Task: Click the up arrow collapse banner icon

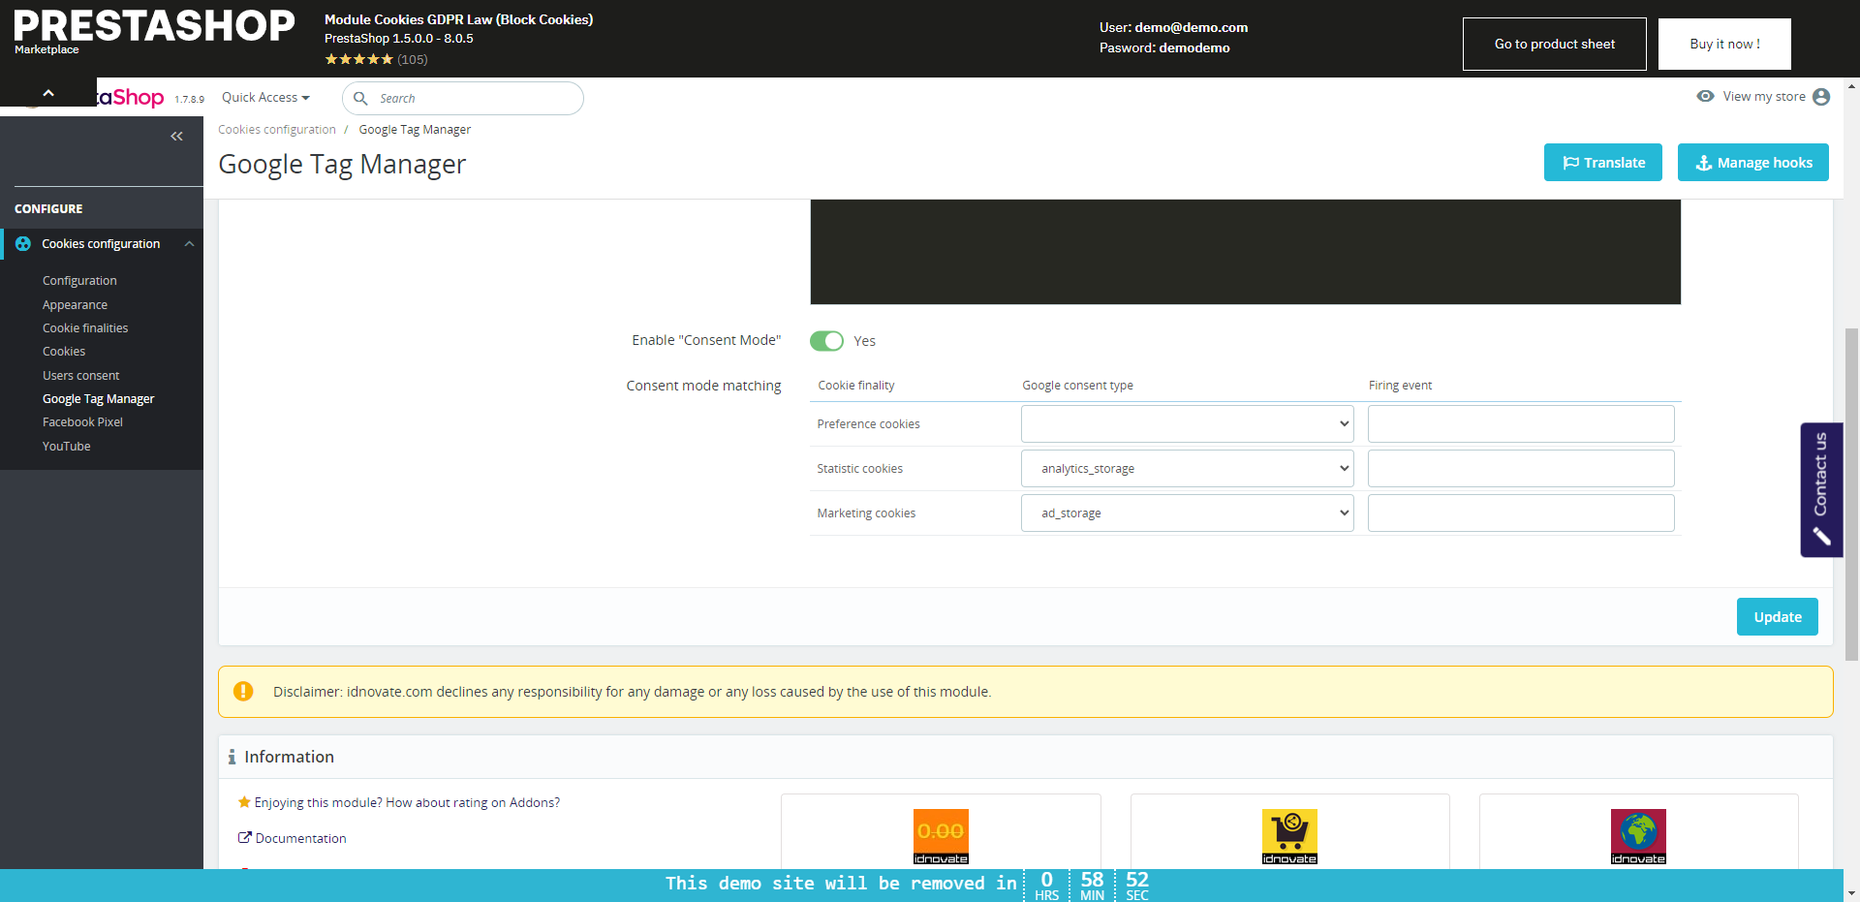Action: 48,93
